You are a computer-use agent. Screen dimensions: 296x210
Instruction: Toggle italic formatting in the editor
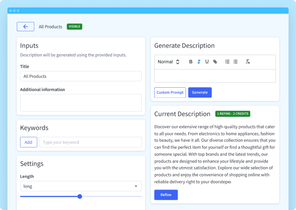(x=199, y=62)
